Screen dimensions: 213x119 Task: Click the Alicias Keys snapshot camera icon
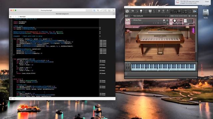coord(164,20)
